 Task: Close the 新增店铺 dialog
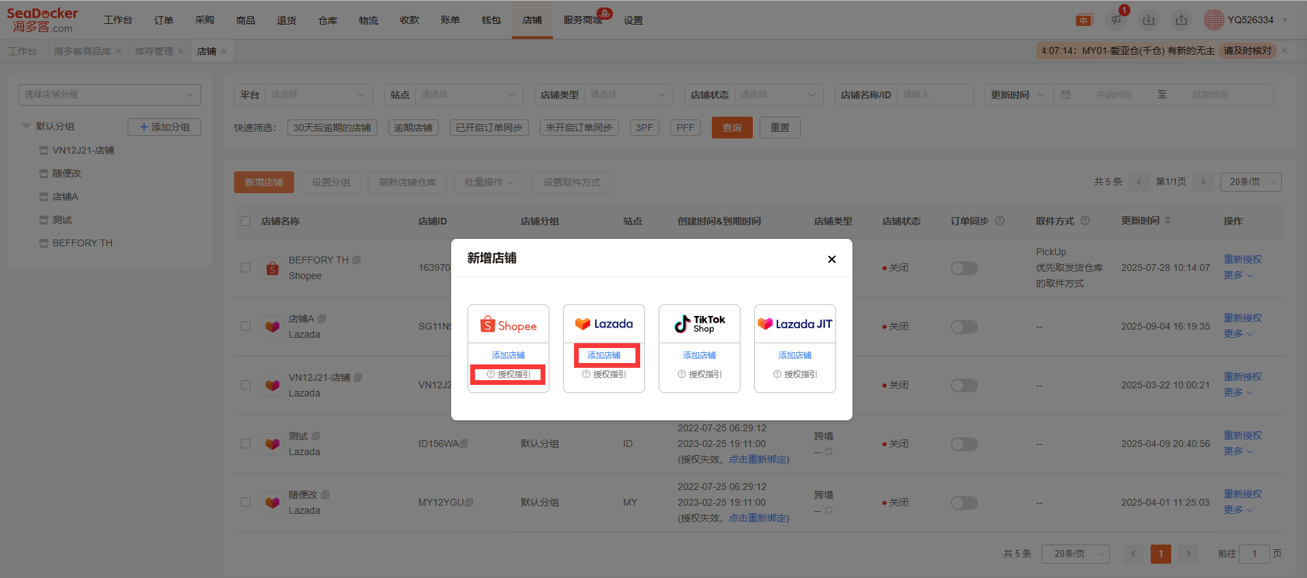point(831,259)
